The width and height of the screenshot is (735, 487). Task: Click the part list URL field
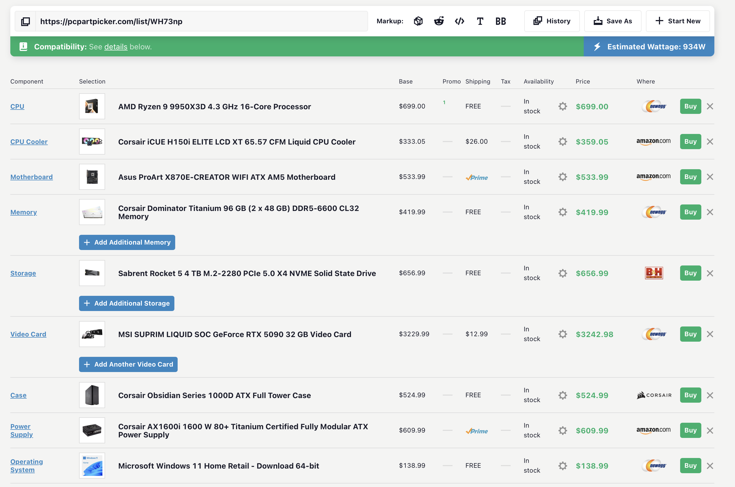(202, 21)
